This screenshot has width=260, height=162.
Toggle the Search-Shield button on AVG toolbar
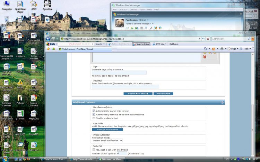pyautogui.click(x=141, y=44)
